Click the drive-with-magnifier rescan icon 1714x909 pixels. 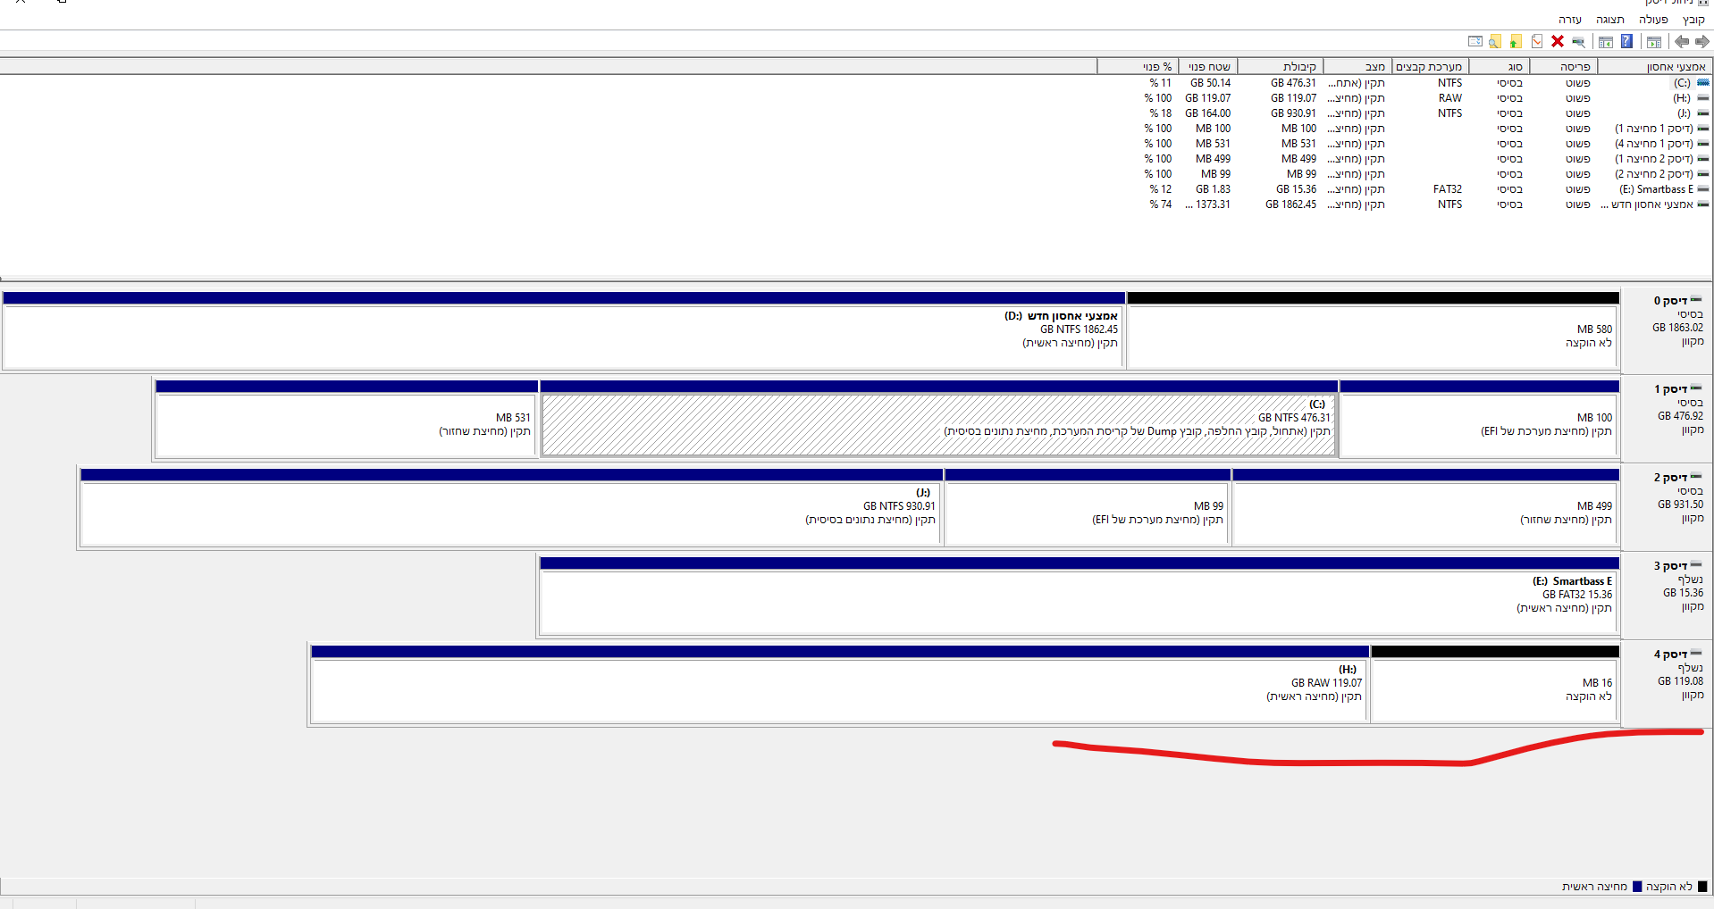pos(1578,42)
